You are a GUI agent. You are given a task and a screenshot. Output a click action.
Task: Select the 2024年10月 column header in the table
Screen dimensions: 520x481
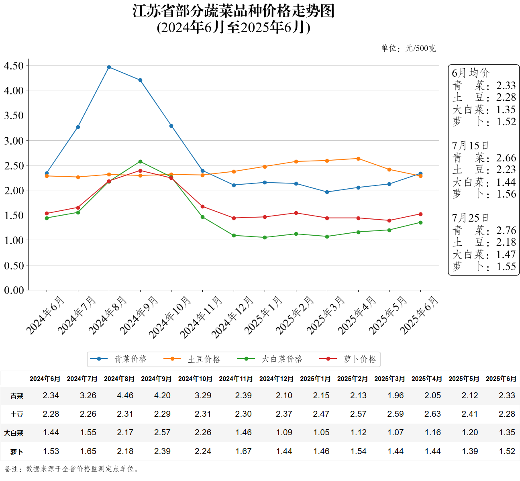tap(195, 379)
